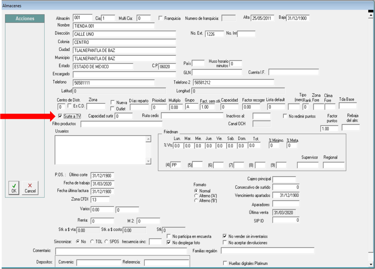Click the Estado field ESTADO DE MEXICO
The height and width of the screenshot is (269, 375).
pos(103,66)
